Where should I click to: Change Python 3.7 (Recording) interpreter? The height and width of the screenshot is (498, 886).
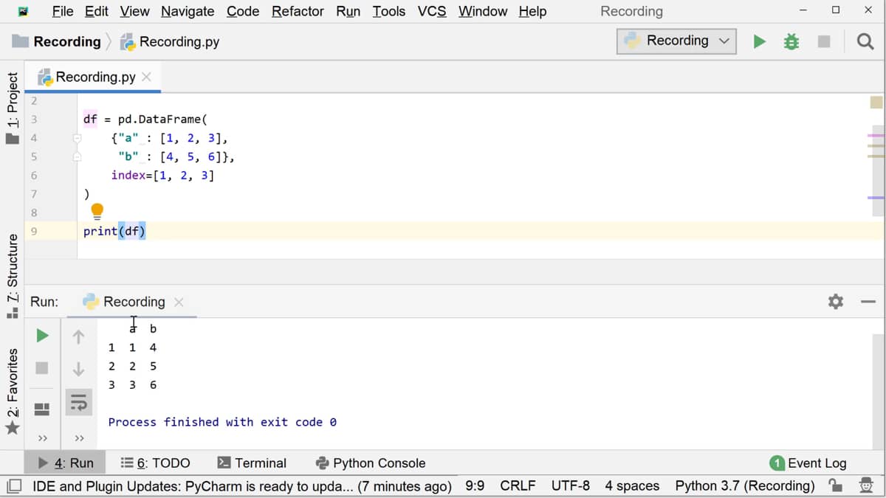coord(745,485)
